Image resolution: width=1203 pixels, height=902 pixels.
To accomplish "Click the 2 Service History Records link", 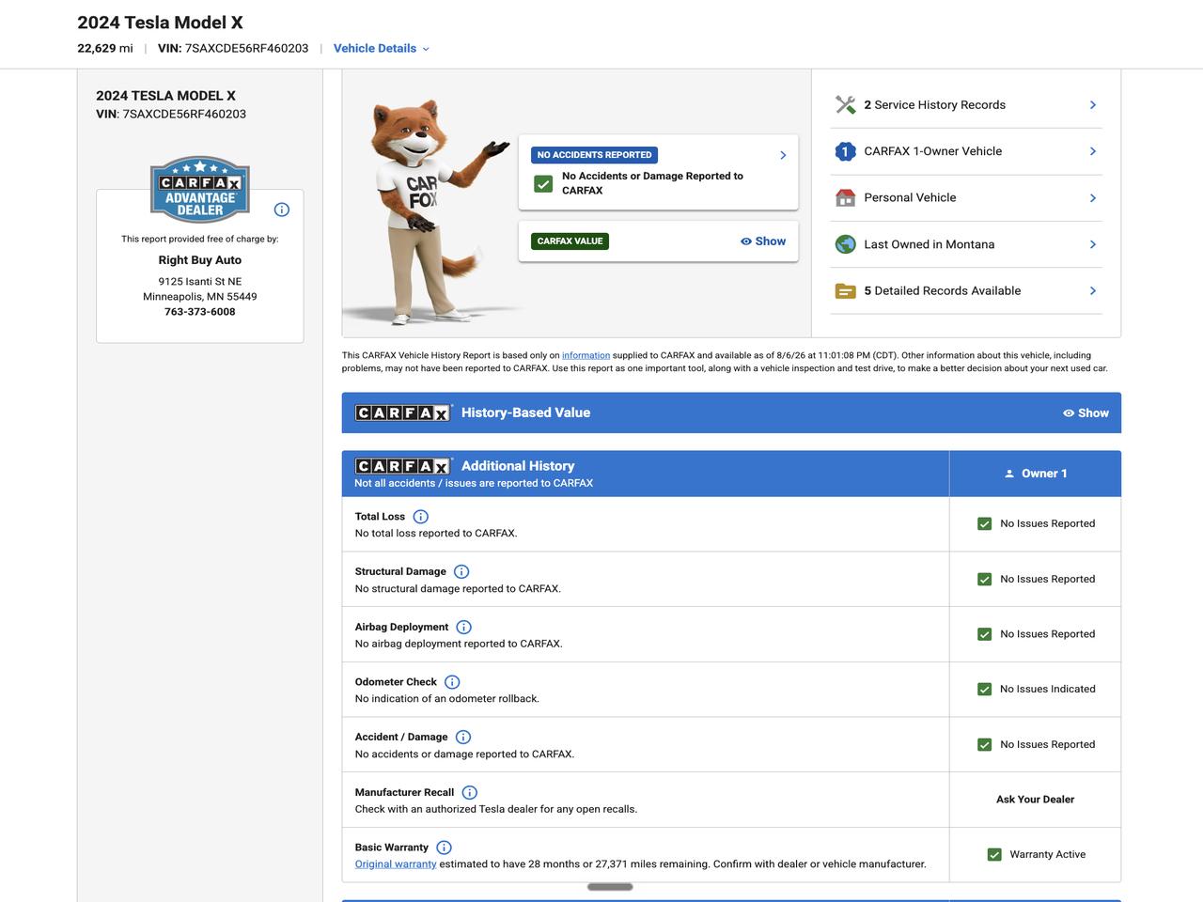I will pyautogui.click(x=934, y=105).
